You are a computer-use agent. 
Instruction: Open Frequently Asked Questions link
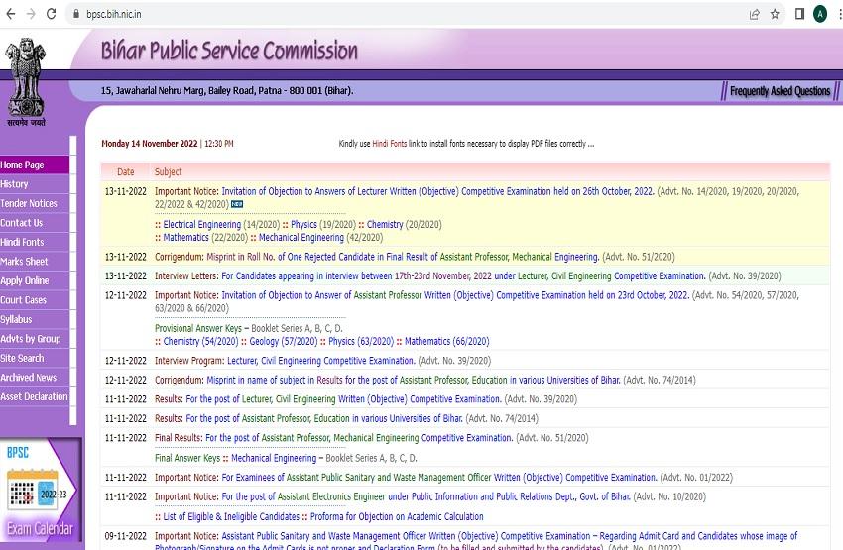pyautogui.click(x=780, y=91)
